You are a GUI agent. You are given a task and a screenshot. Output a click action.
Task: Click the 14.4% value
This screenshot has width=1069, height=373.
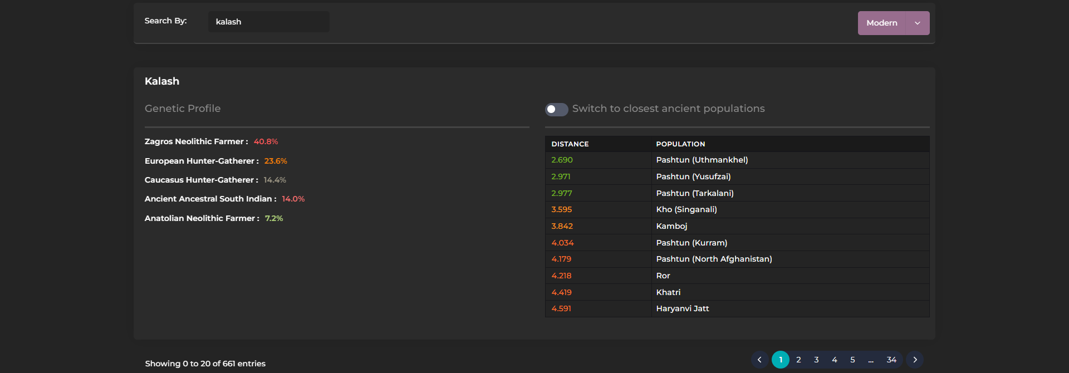click(x=275, y=180)
